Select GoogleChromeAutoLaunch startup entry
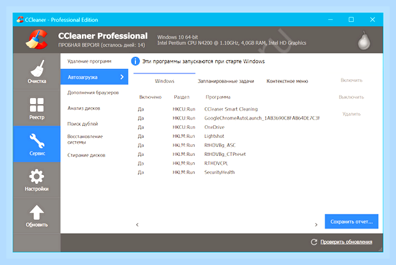Image resolution: width=396 pixels, height=265 pixels. [262, 118]
